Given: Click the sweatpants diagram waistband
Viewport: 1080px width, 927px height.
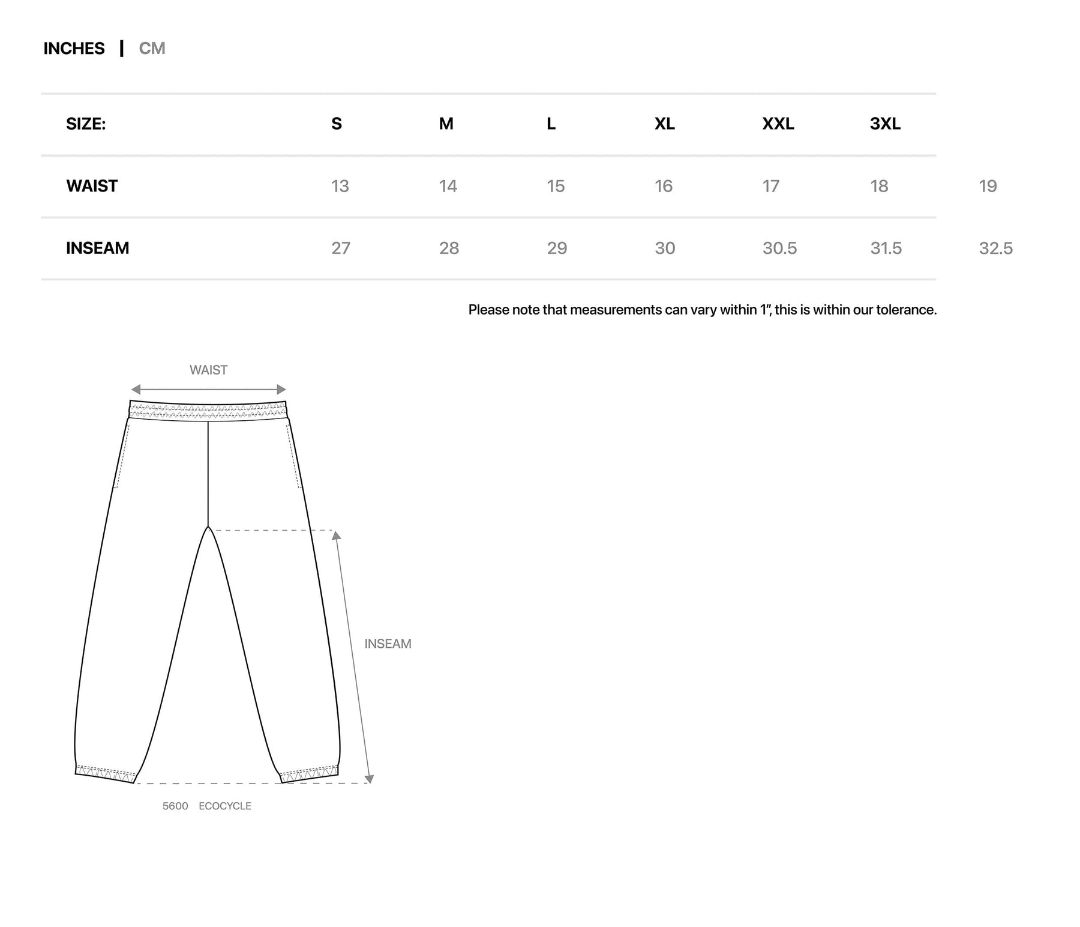Looking at the screenshot, I should (x=208, y=411).
